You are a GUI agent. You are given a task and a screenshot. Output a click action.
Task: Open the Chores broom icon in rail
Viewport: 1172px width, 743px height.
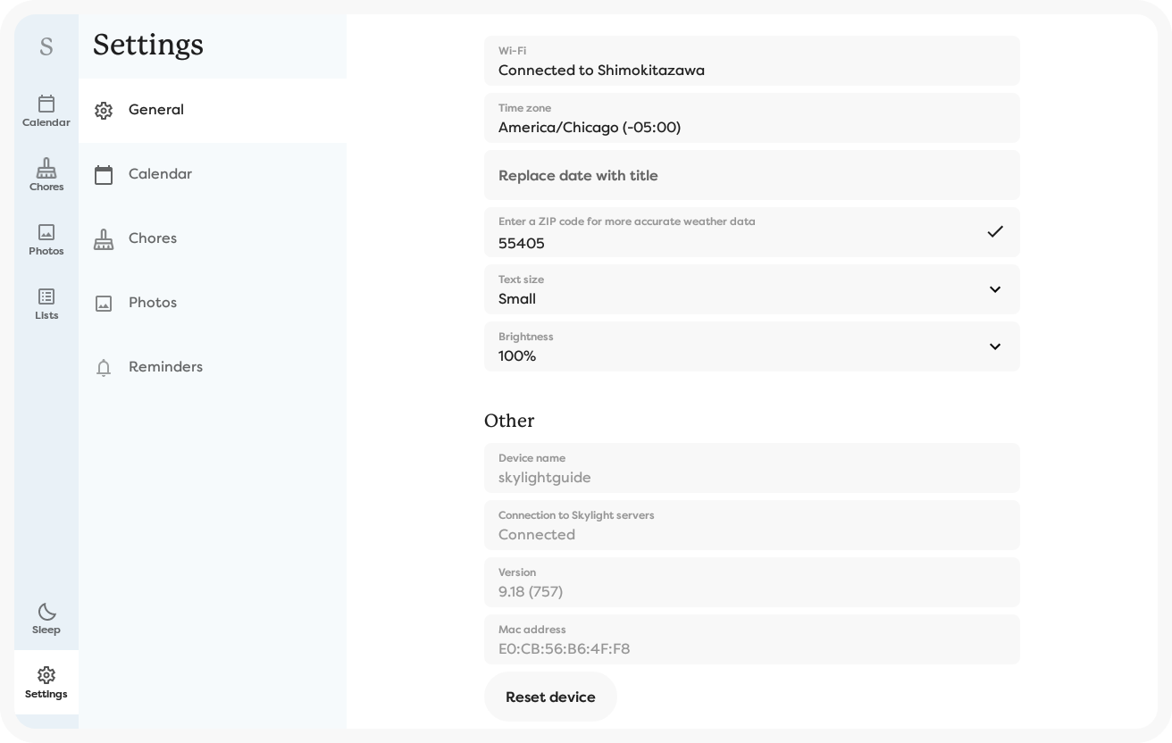click(x=46, y=175)
